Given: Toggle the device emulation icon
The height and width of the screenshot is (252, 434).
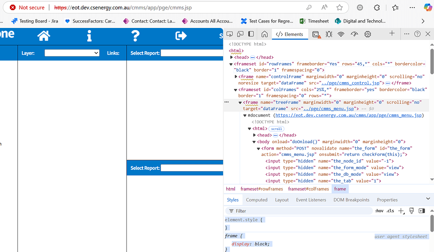Looking at the screenshot, I should 240,33.
